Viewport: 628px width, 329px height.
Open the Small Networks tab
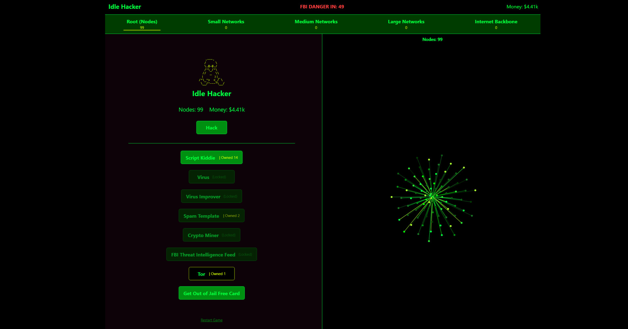(x=226, y=24)
